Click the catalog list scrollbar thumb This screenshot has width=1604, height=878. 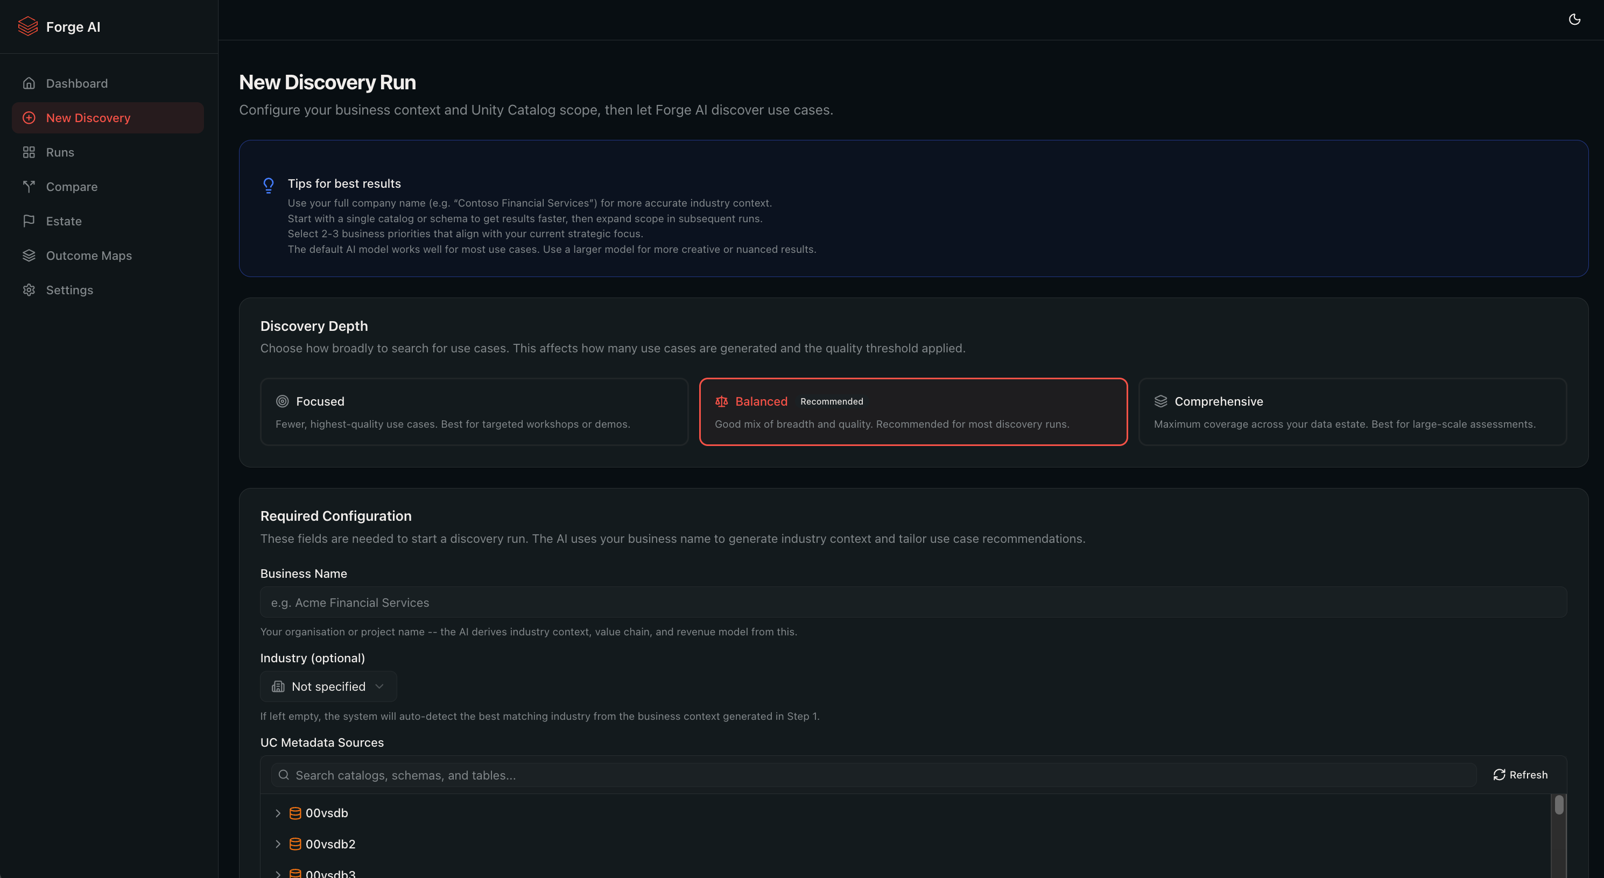[1559, 805]
